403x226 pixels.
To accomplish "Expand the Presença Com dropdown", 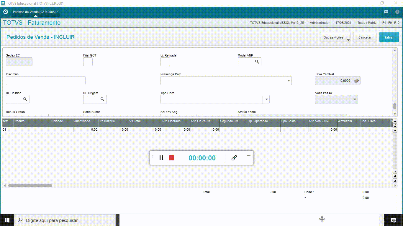I will (288, 81).
